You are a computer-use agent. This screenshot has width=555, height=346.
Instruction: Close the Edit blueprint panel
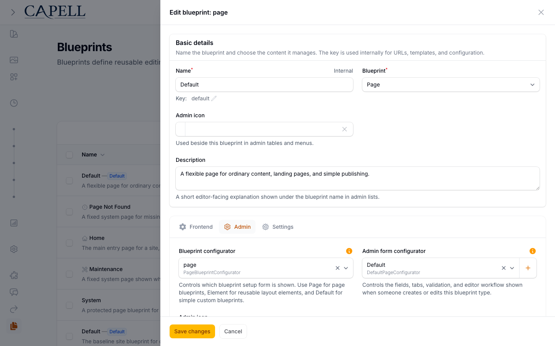[541, 12]
